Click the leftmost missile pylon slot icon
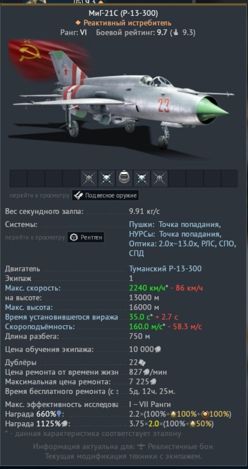The height and width of the screenshot is (469, 248). click(x=89, y=178)
